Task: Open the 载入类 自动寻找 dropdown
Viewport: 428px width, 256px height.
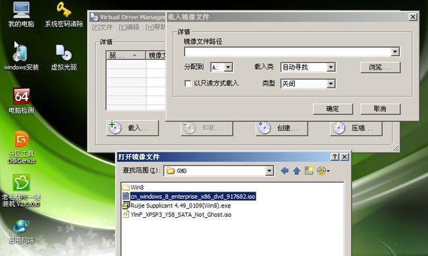Action: [x=331, y=67]
